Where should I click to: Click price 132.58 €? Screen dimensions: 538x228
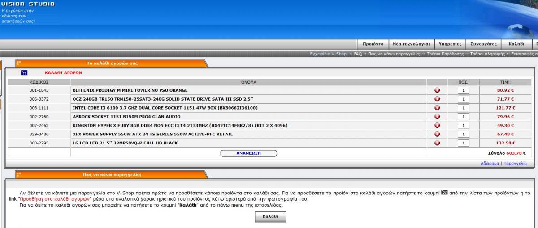pyautogui.click(x=505, y=143)
